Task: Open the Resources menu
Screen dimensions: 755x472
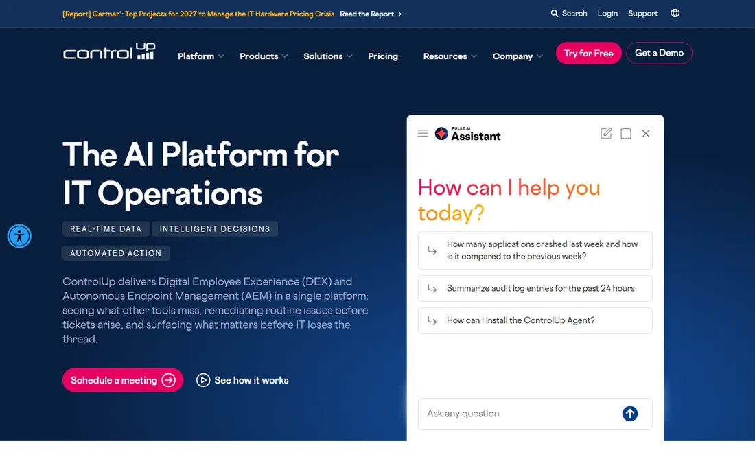Action: point(445,56)
